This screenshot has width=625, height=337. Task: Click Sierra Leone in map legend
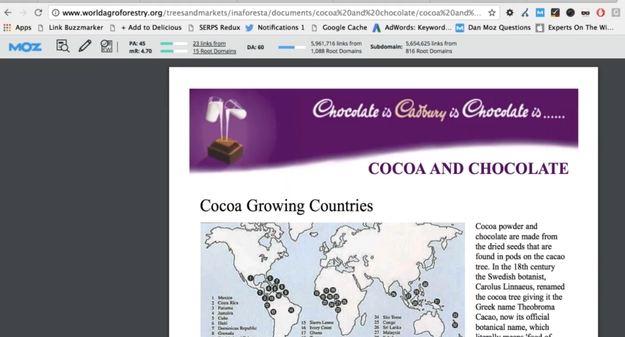coord(321,322)
